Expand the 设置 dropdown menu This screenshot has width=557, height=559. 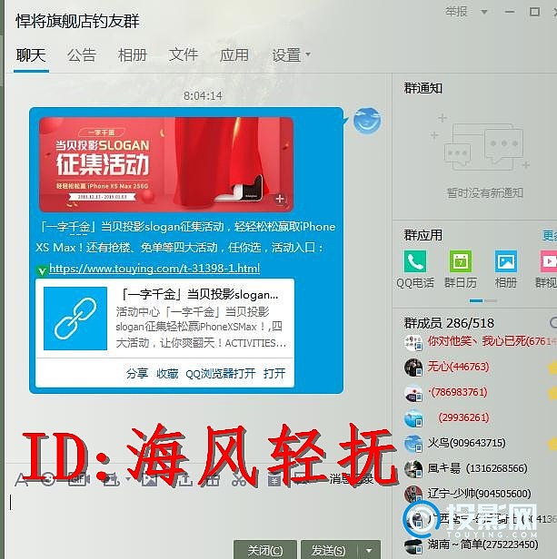coord(291,54)
